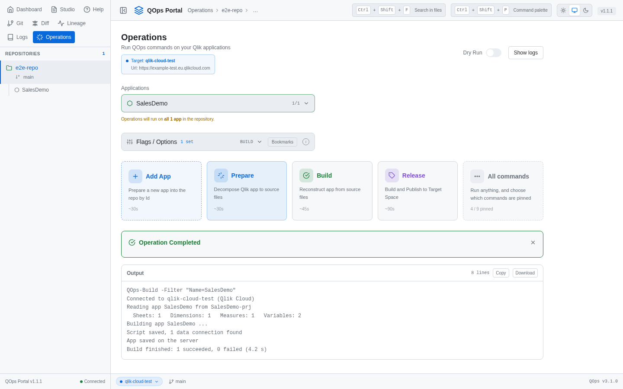Click the Release tag icon
The width and height of the screenshot is (623, 389).
(x=392, y=175)
